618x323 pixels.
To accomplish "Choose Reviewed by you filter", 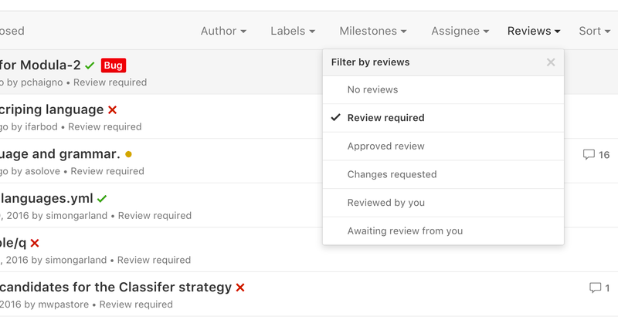I will tap(443, 203).
